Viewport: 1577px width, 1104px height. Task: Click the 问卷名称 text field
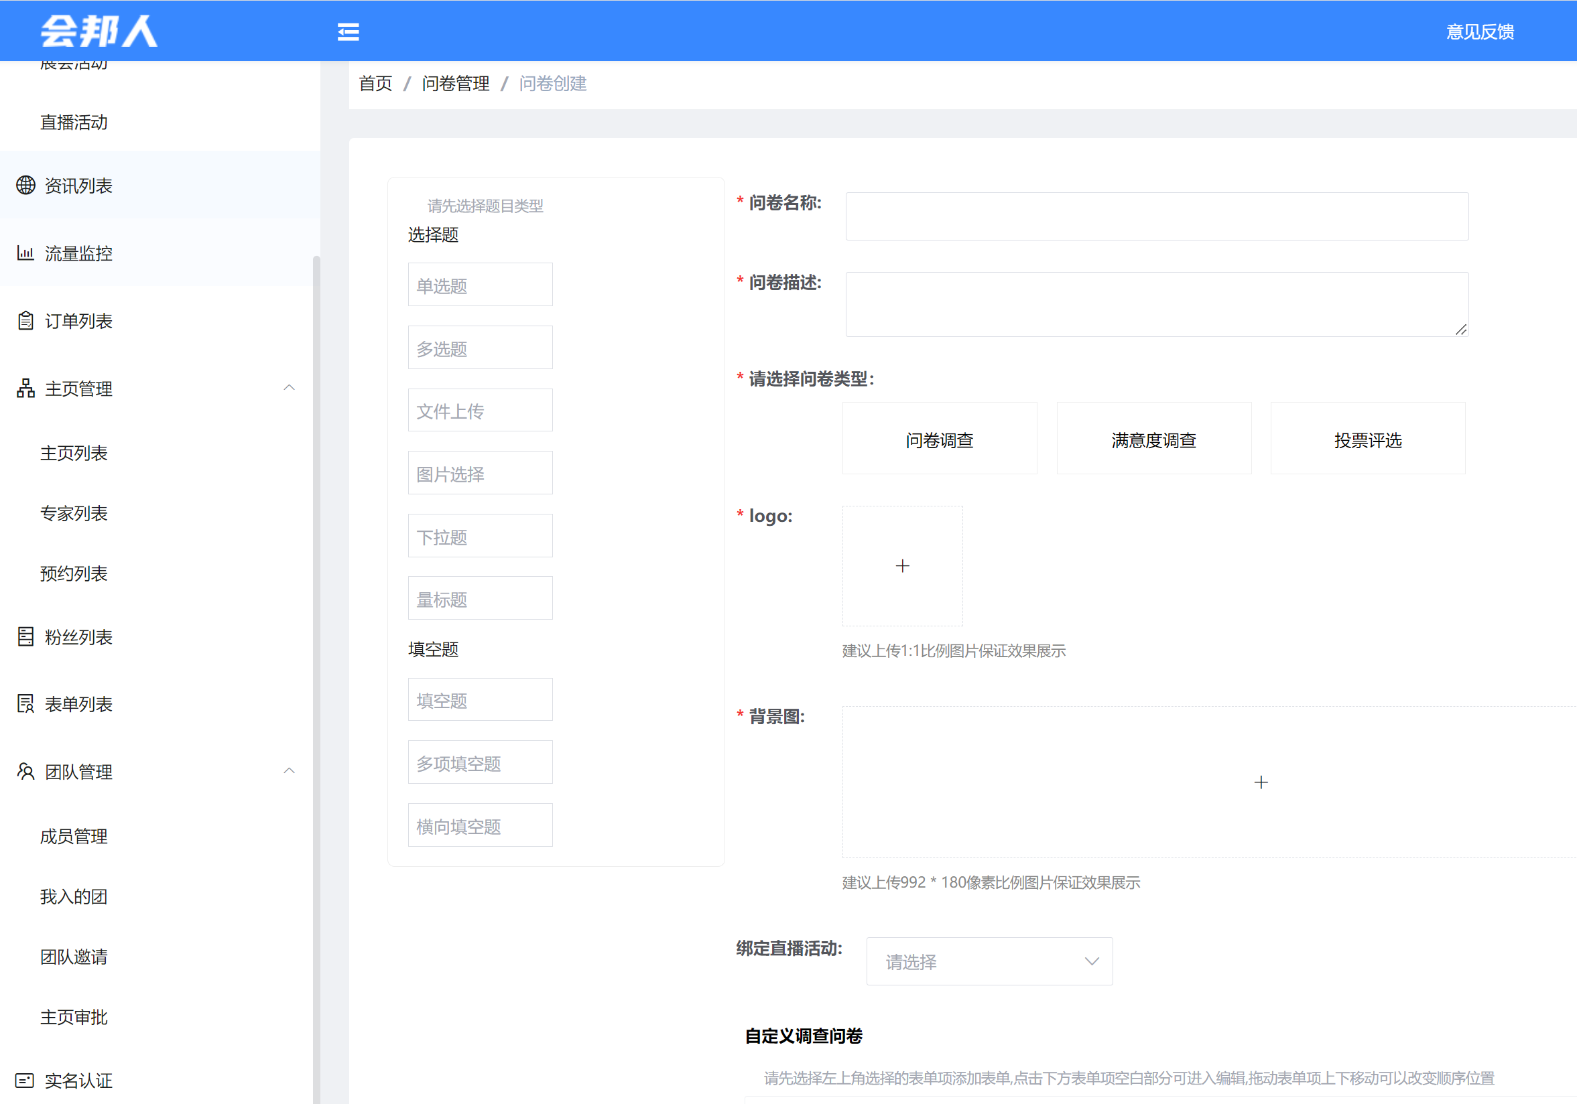(1156, 216)
